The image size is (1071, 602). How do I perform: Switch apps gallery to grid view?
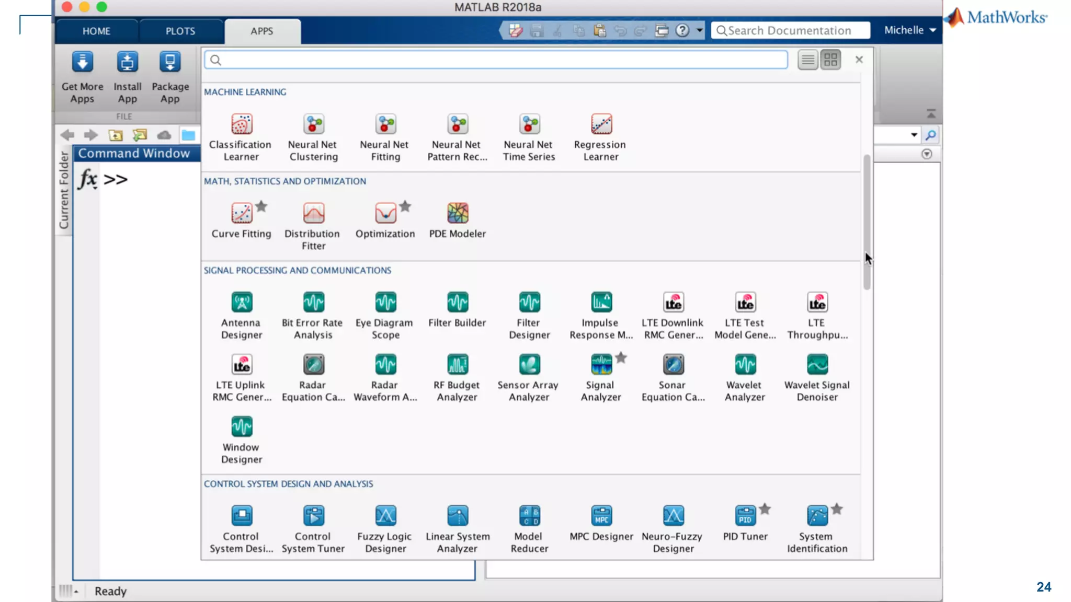point(830,60)
